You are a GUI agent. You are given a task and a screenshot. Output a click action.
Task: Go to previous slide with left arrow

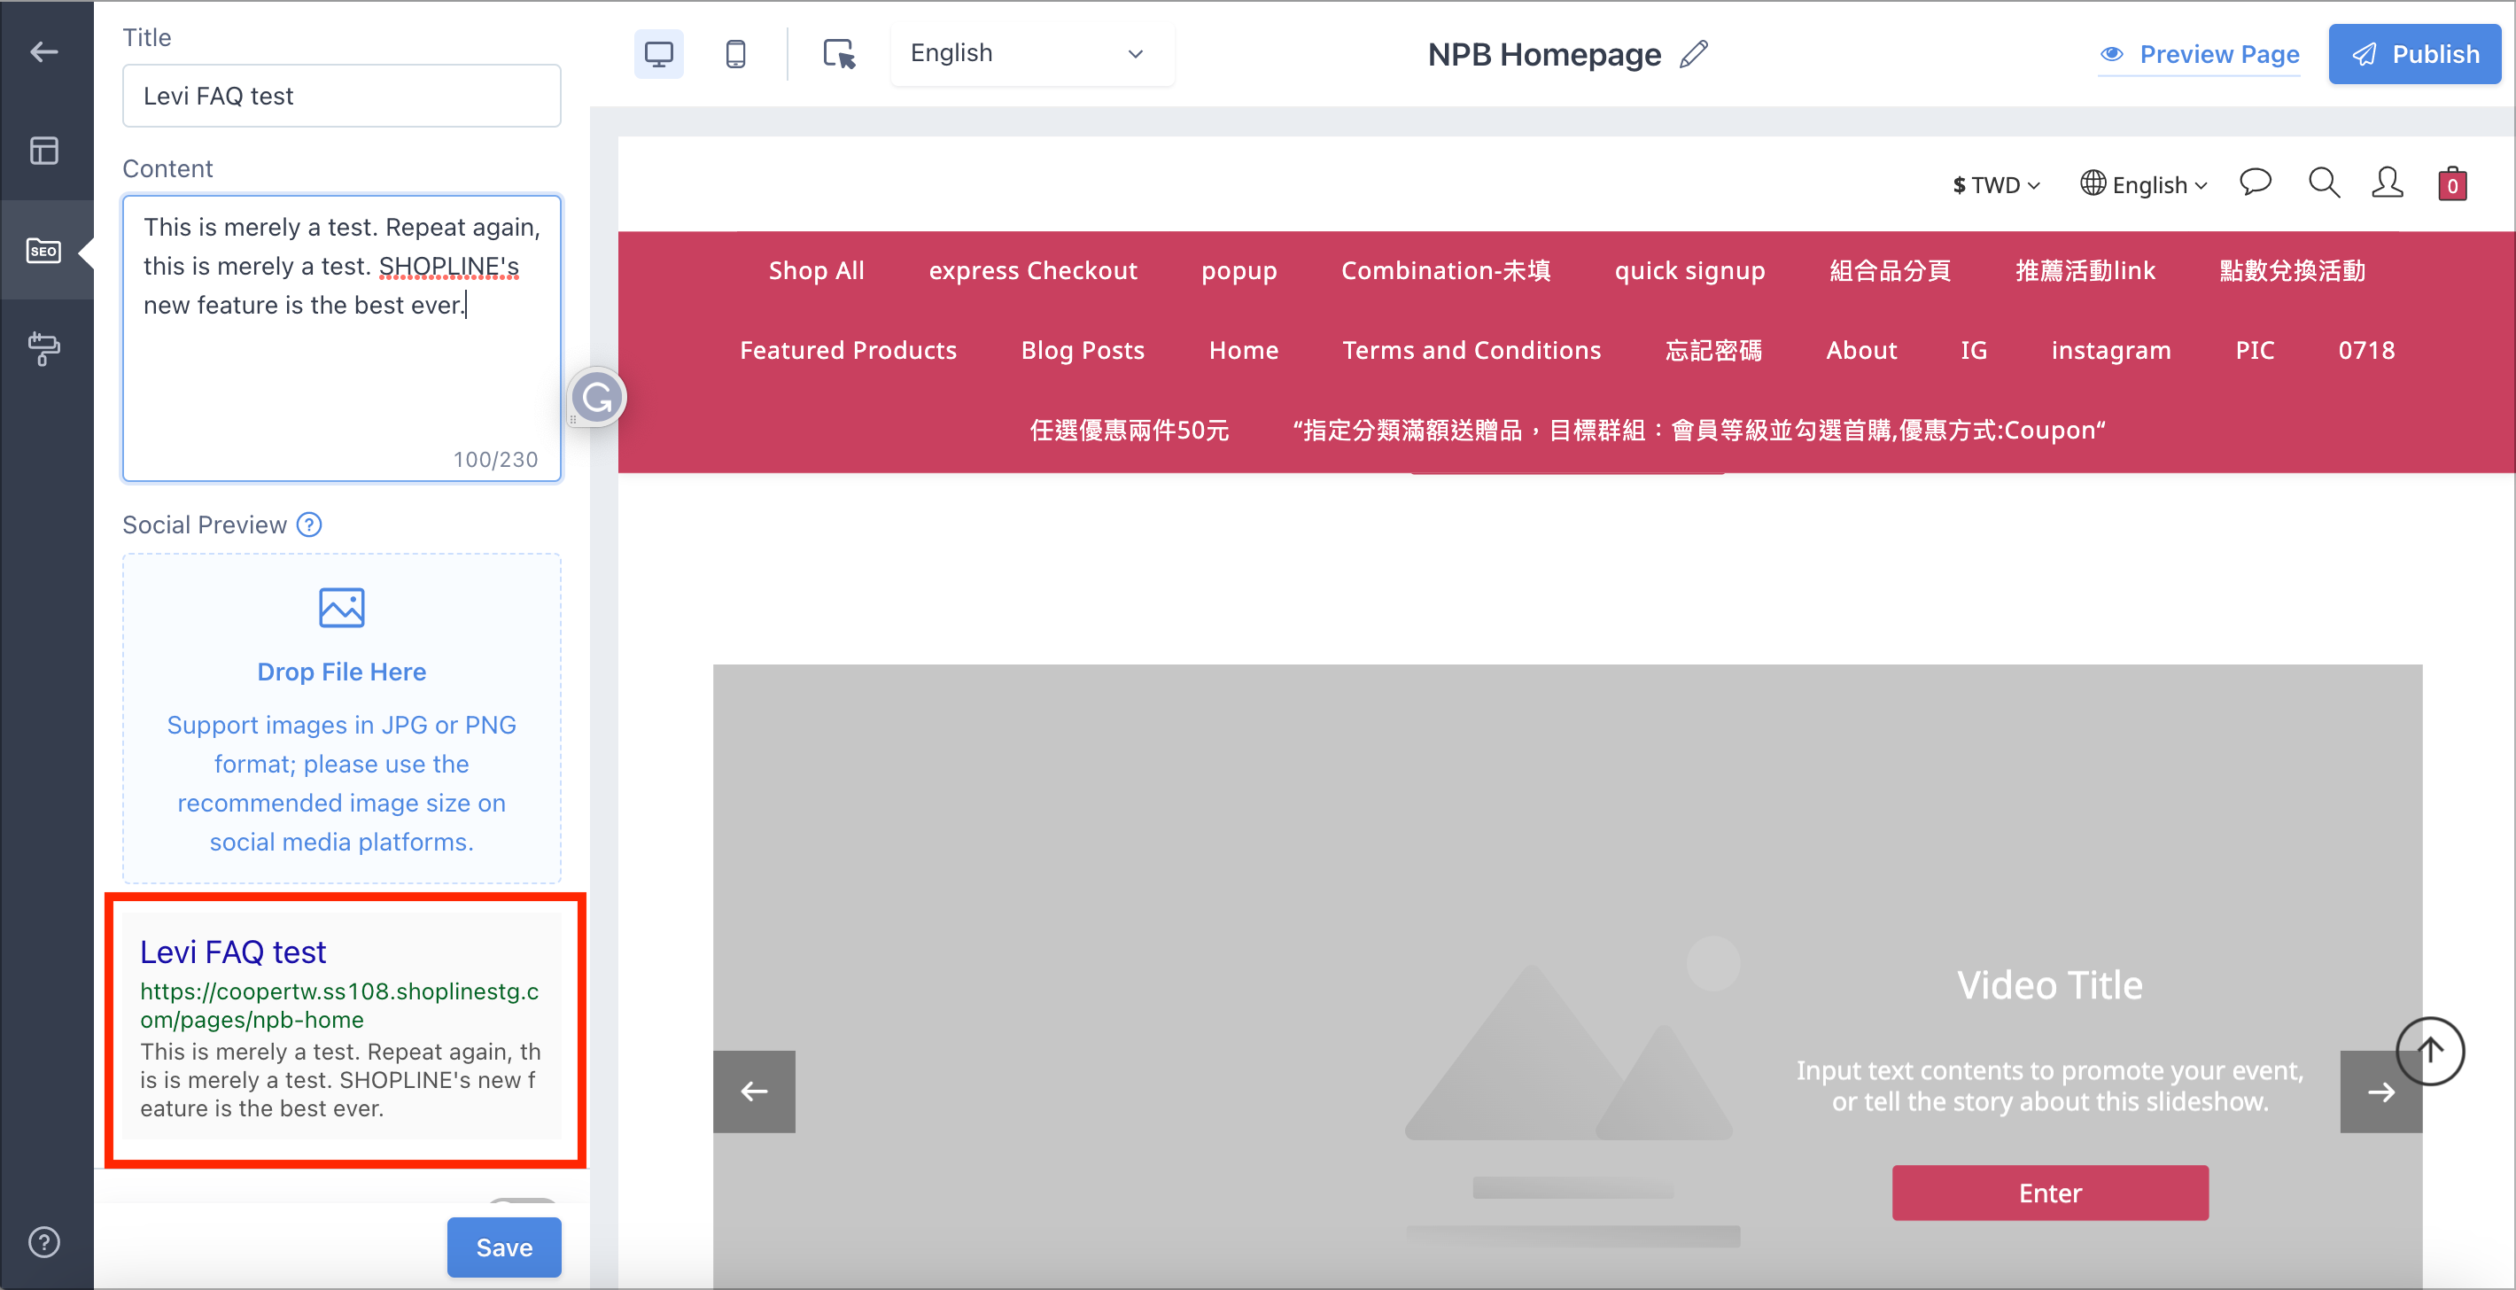(754, 1091)
